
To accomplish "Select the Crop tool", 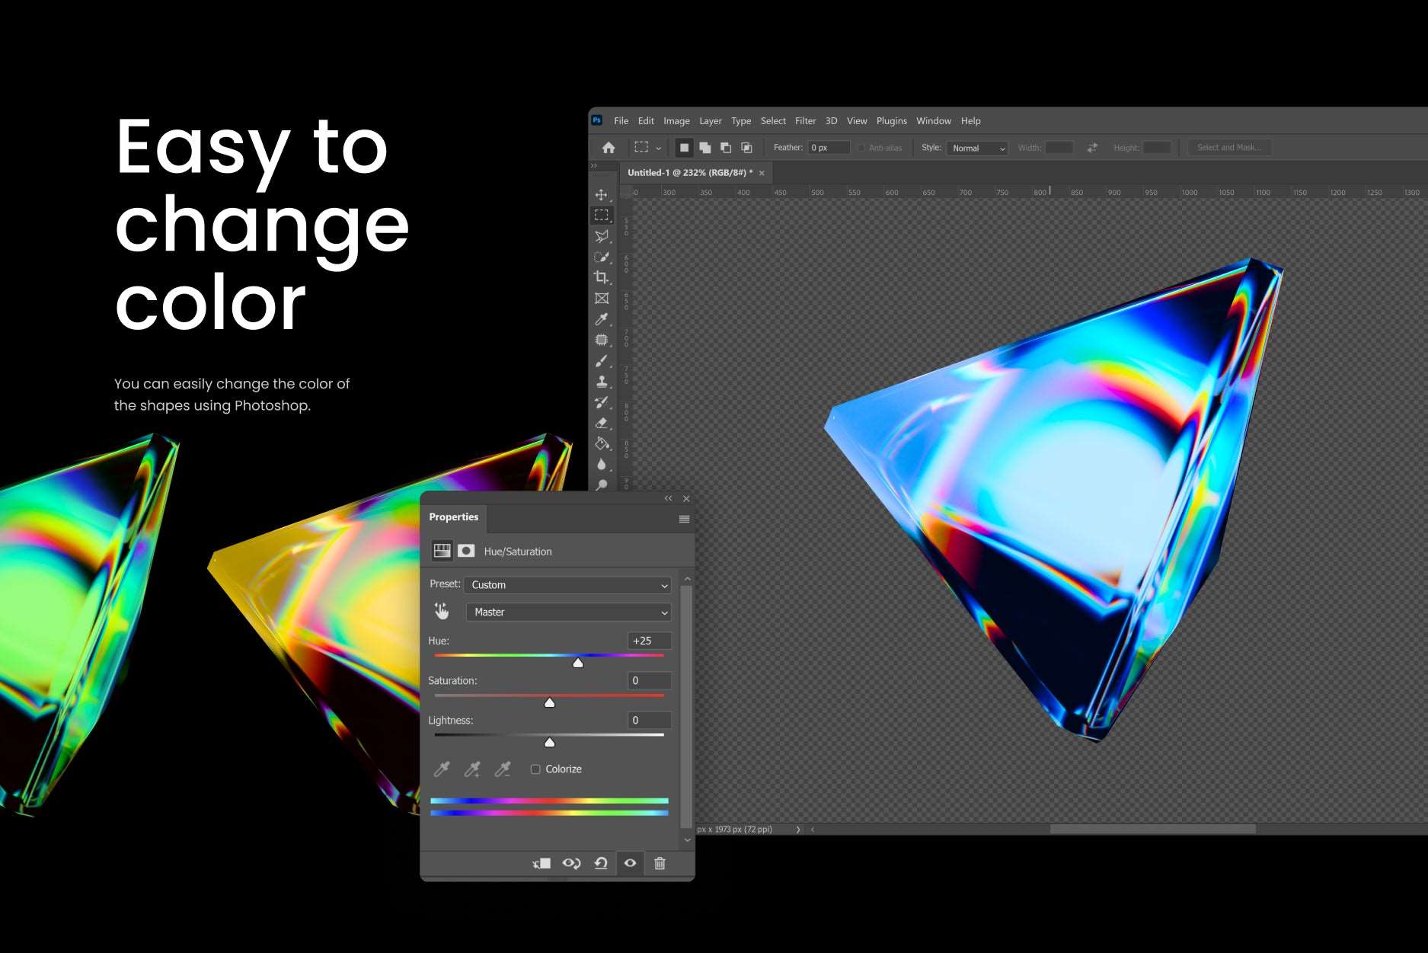I will point(602,276).
